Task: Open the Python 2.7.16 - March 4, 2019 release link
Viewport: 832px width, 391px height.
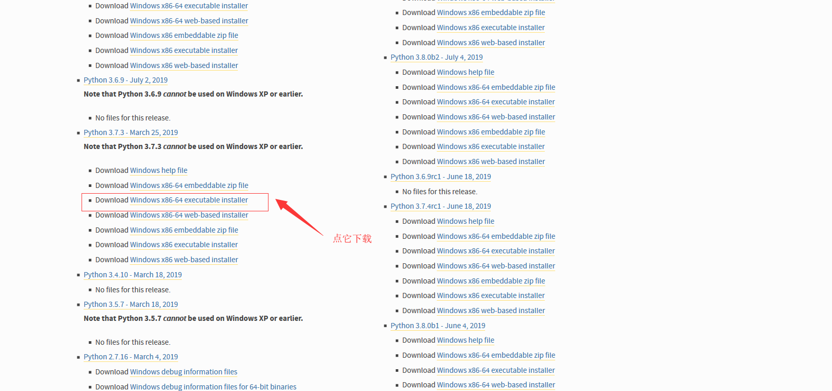Action: [131, 357]
